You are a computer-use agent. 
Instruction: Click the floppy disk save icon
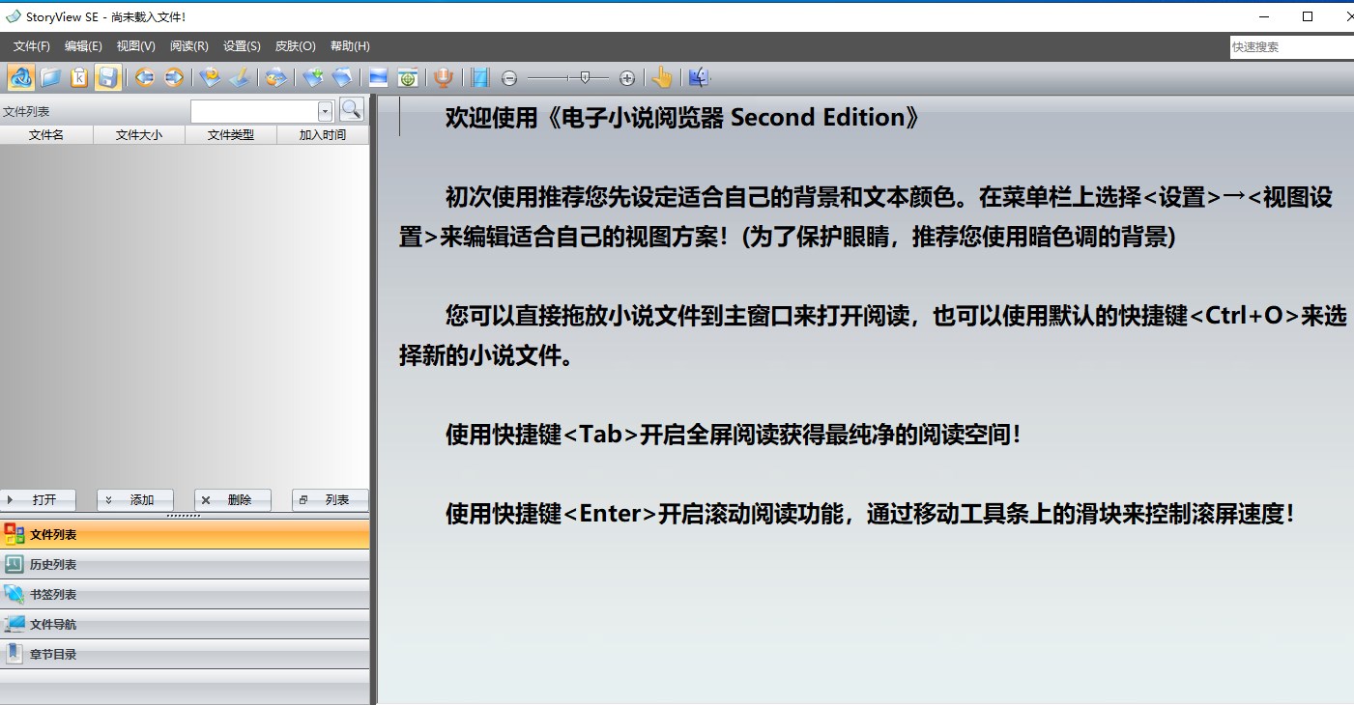tap(107, 77)
